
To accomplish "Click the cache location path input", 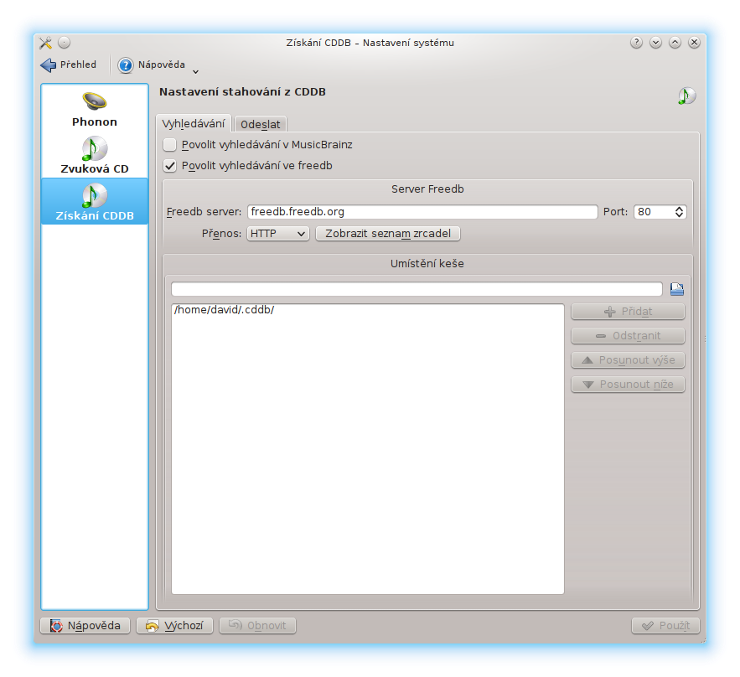I will click(x=417, y=289).
